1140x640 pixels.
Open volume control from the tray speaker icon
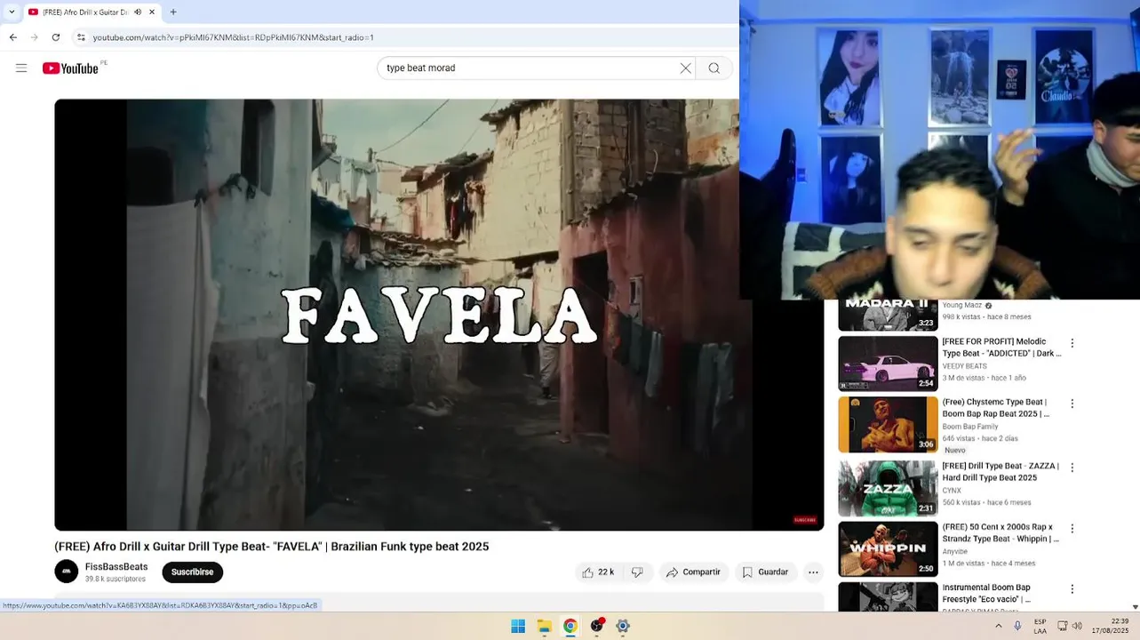1077,627
